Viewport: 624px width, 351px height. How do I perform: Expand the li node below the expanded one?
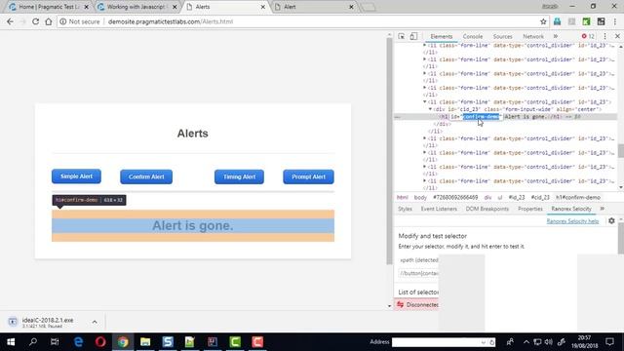425,138
